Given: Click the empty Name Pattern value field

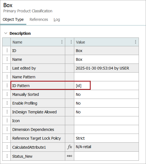Looking at the screenshot, I should click(x=106, y=77).
